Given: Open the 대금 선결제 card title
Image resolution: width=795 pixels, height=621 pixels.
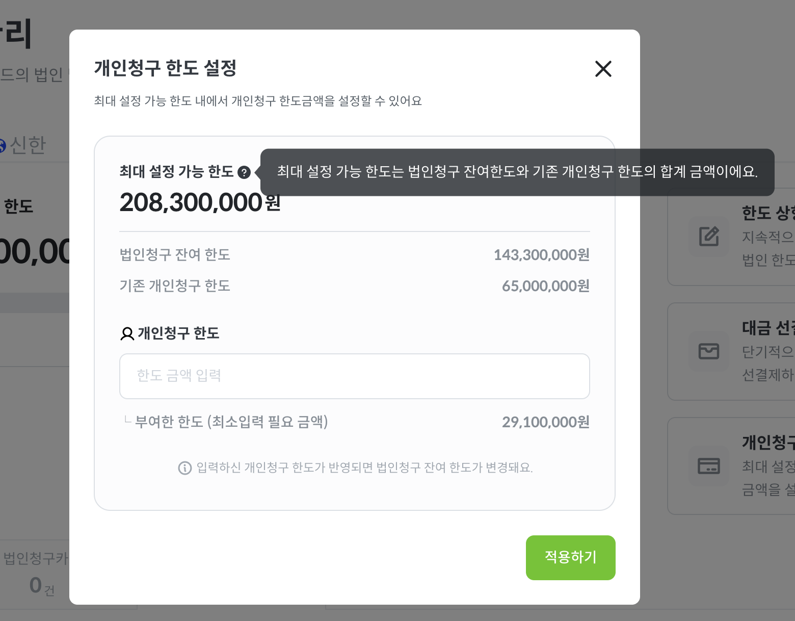Looking at the screenshot, I should coord(767,328).
